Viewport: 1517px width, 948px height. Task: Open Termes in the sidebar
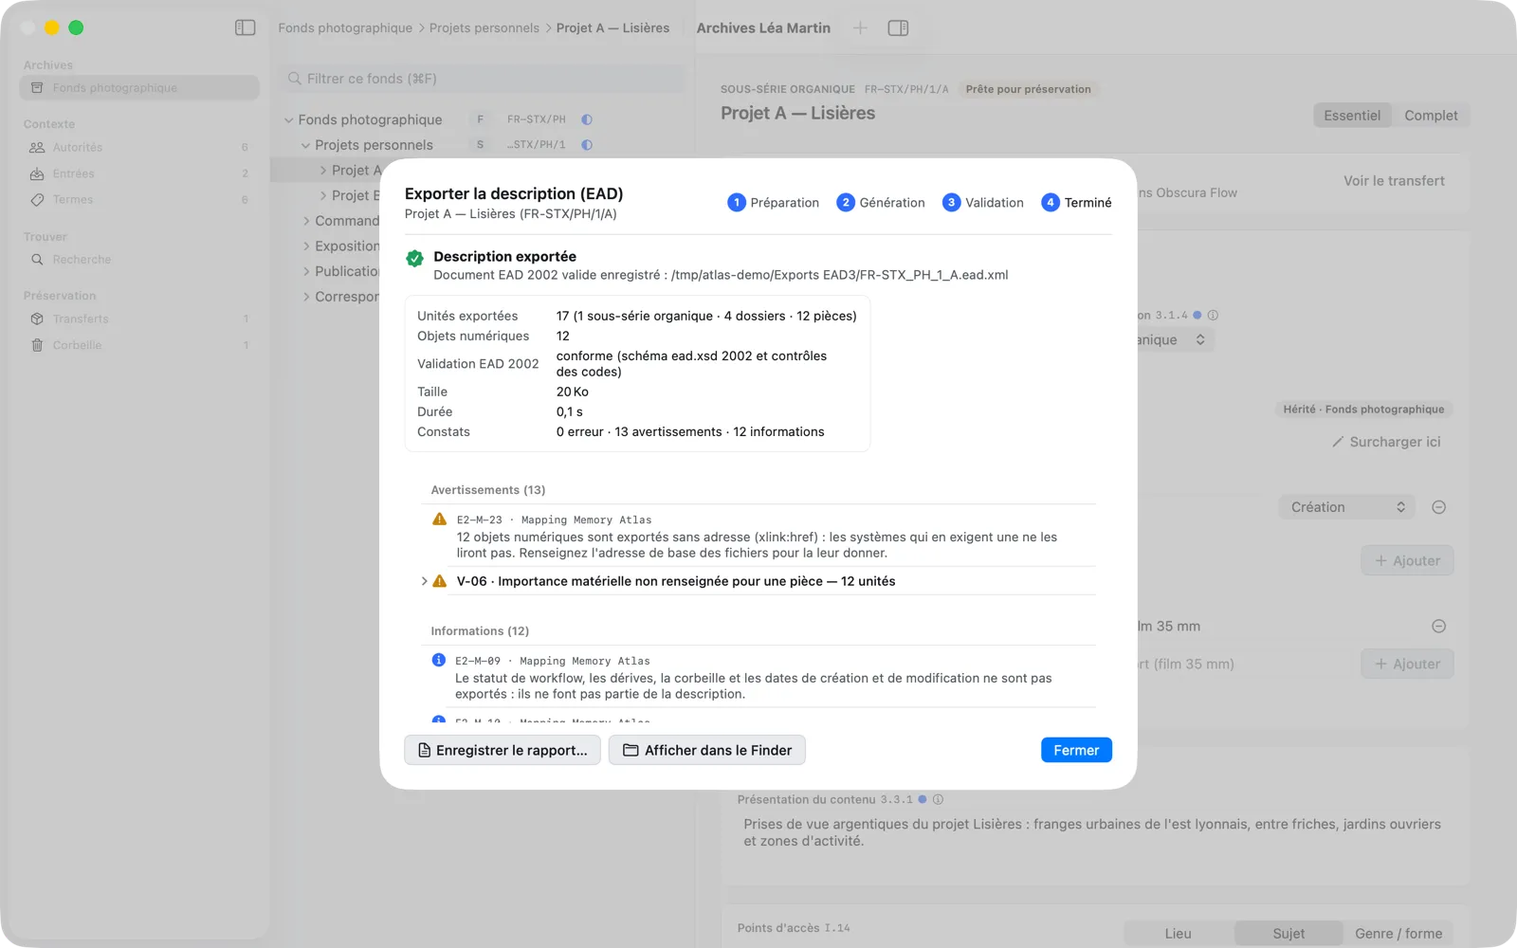(139, 199)
